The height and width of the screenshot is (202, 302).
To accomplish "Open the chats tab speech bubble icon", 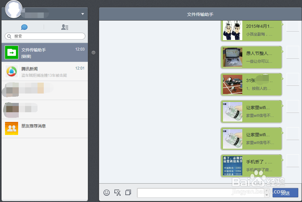I will [x=24, y=27].
